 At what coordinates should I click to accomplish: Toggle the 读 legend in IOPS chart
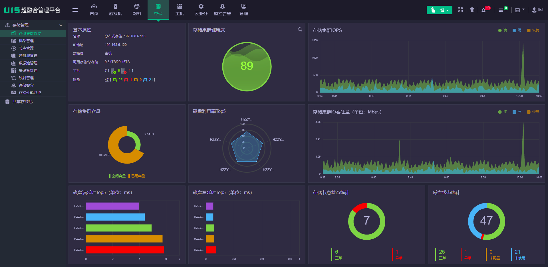503,30
